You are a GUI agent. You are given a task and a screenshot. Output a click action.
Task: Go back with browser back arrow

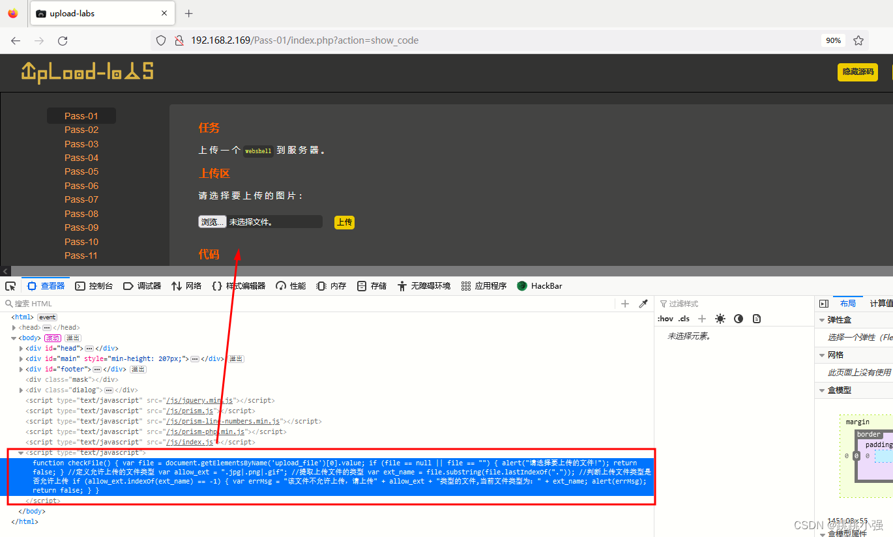[16, 40]
